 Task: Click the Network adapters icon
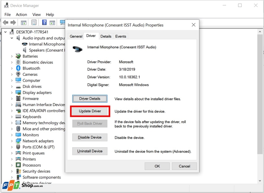(x=18, y=141)
